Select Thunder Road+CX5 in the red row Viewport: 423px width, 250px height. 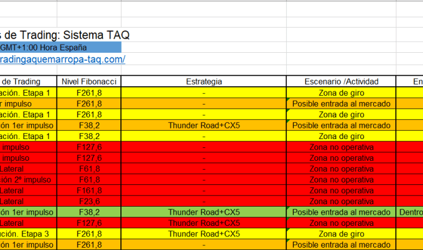pyautogui.click(x=203, y=223)
